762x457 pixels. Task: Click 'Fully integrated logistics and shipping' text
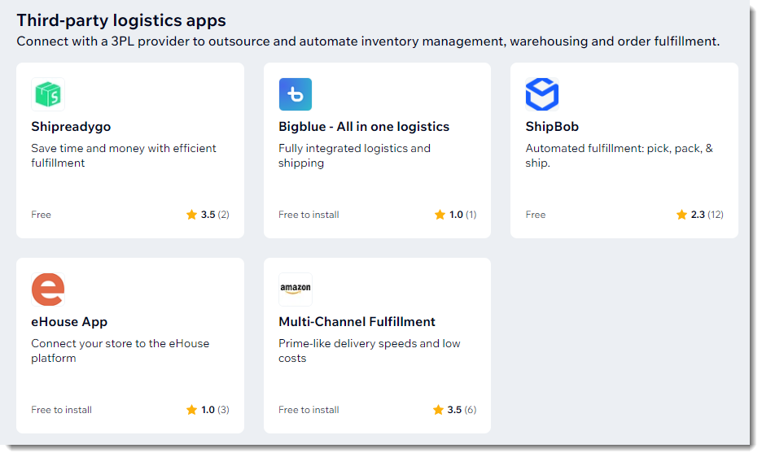coord(354,155)
